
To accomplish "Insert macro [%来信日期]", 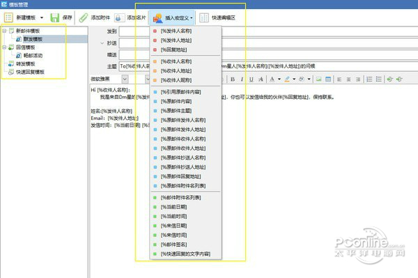I will 185,226.
